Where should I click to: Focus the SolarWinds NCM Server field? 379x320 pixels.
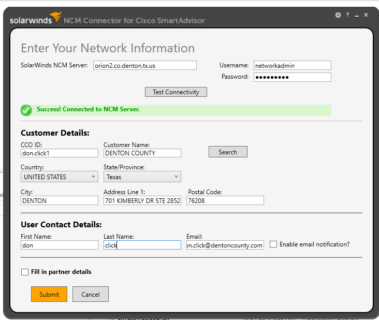pos(145,65)
